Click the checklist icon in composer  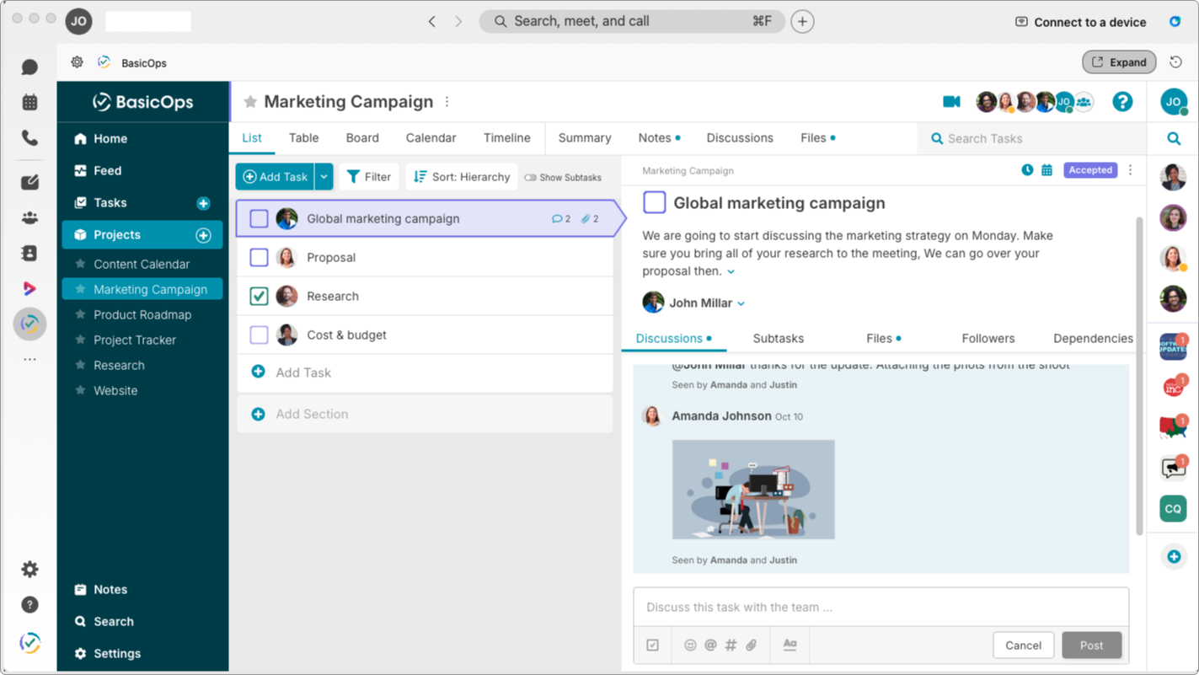[652, 645]
